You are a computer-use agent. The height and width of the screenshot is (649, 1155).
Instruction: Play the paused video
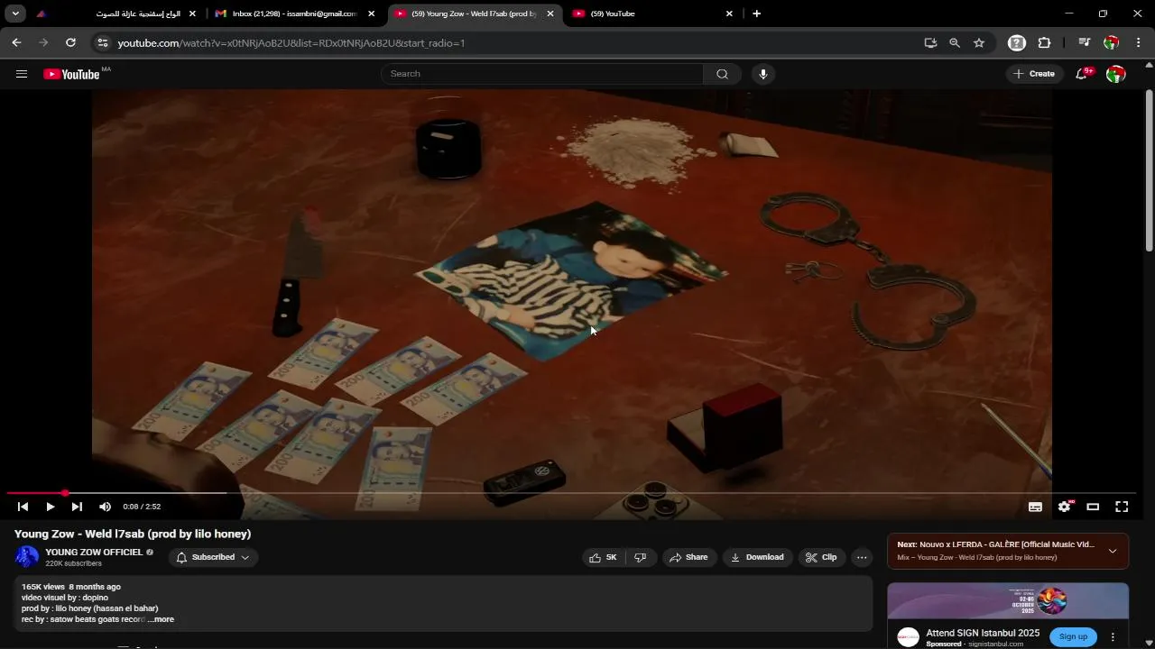coord(50,507)
